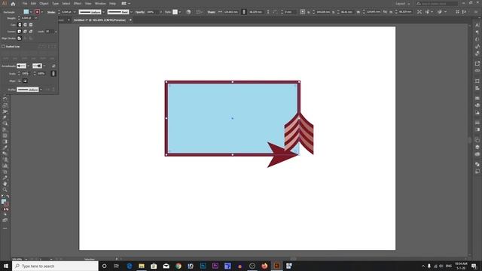482x271 pixels.
Task: Open stroke weight dropdown in control bar
Action: [x=75, y=12]
